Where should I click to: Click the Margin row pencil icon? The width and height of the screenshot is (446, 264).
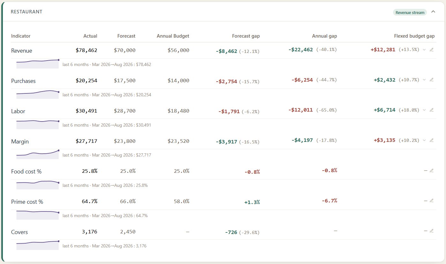coord(432,140)
